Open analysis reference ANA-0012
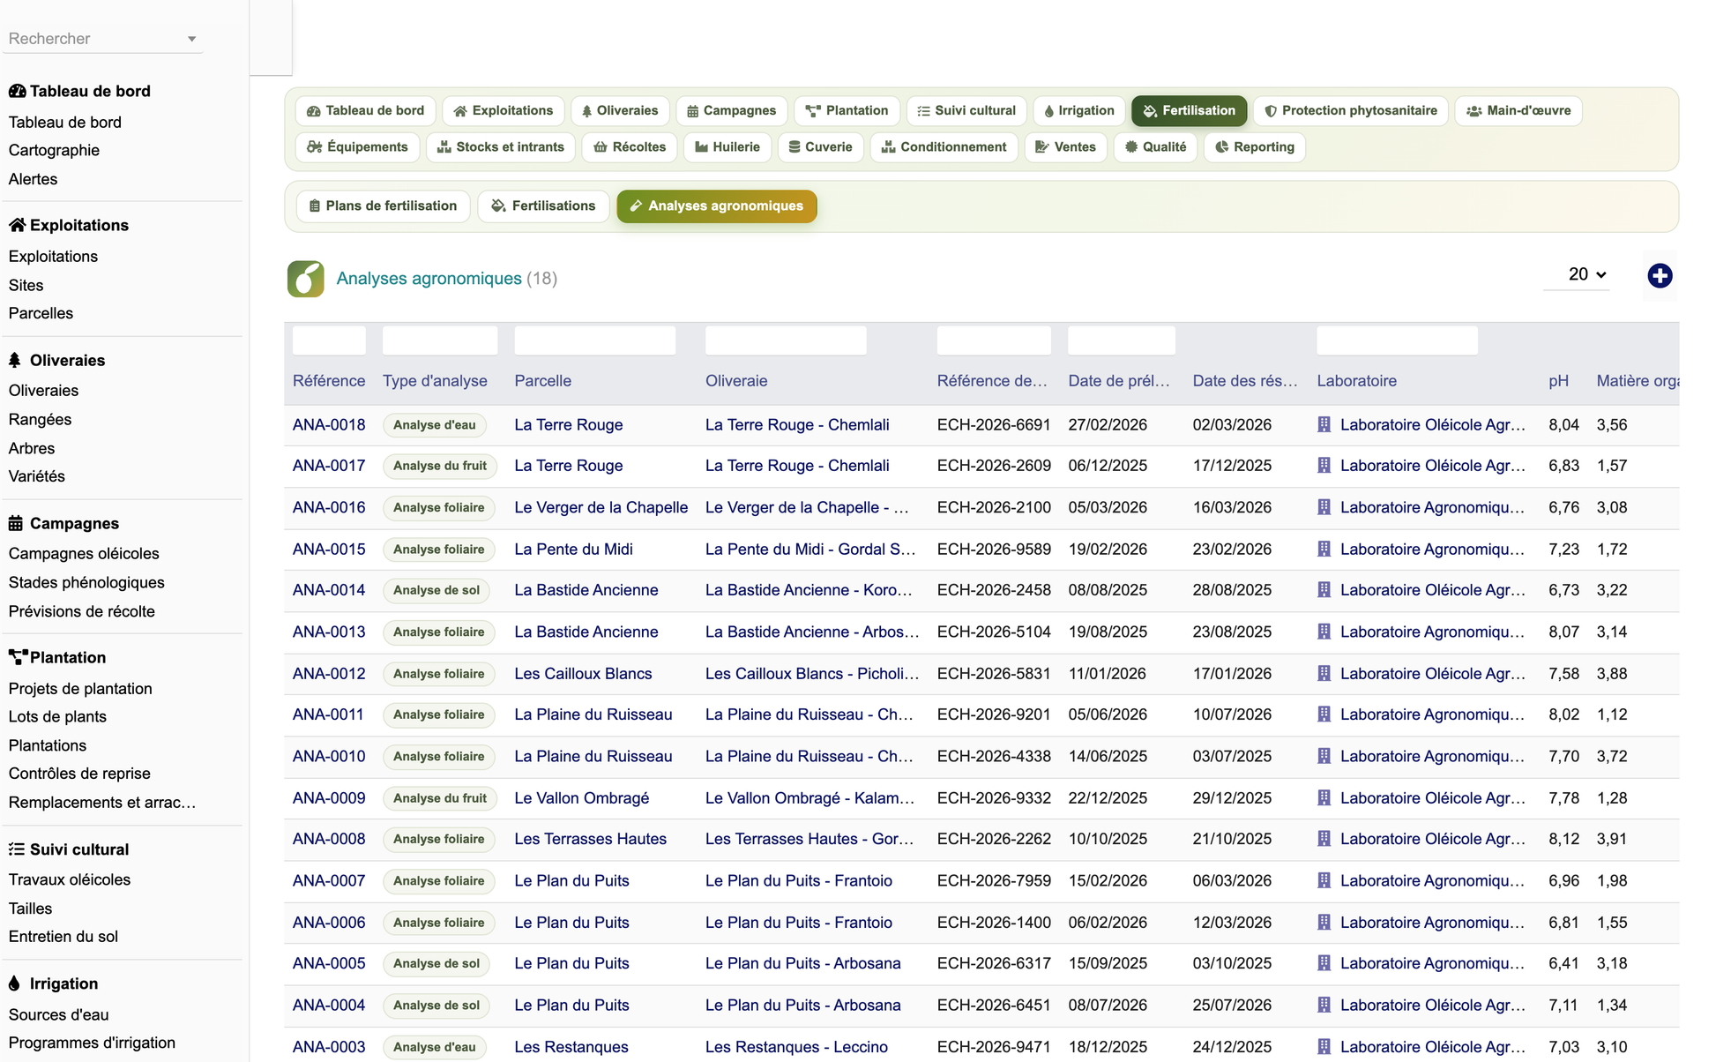The height and width of the screenshot is (1062, 1716). coord(329,674)
